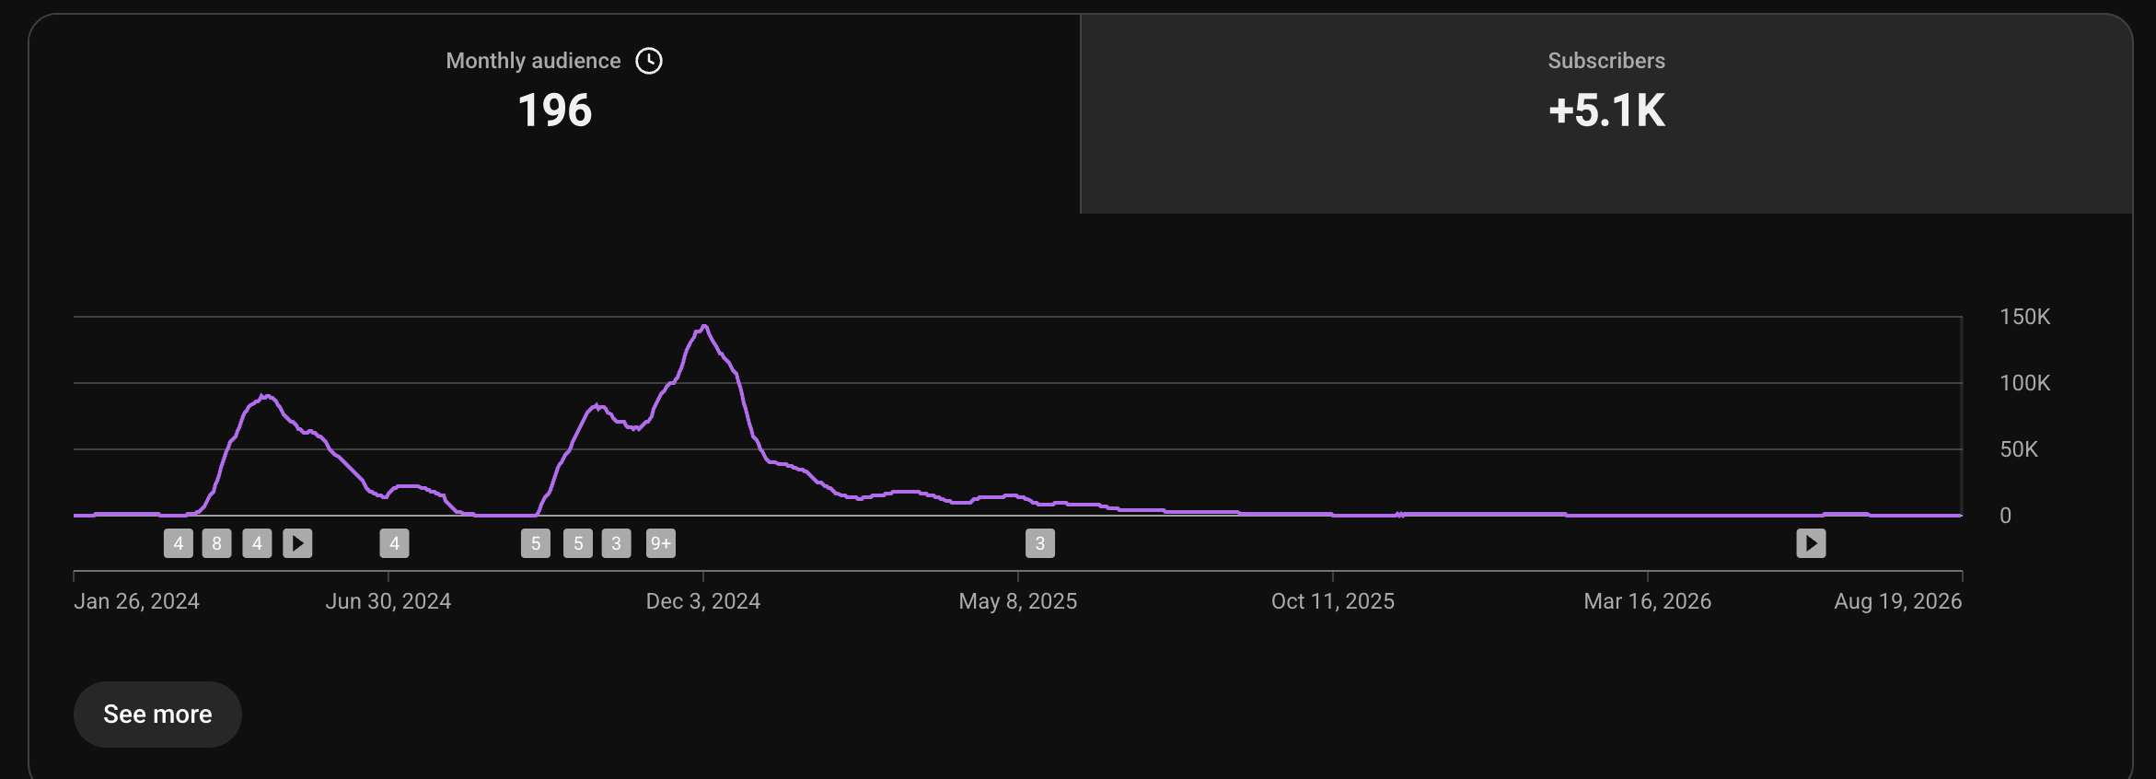
Task: Open the video play marker near Aug 19, 2026
Action: [x=1811, y=543]
